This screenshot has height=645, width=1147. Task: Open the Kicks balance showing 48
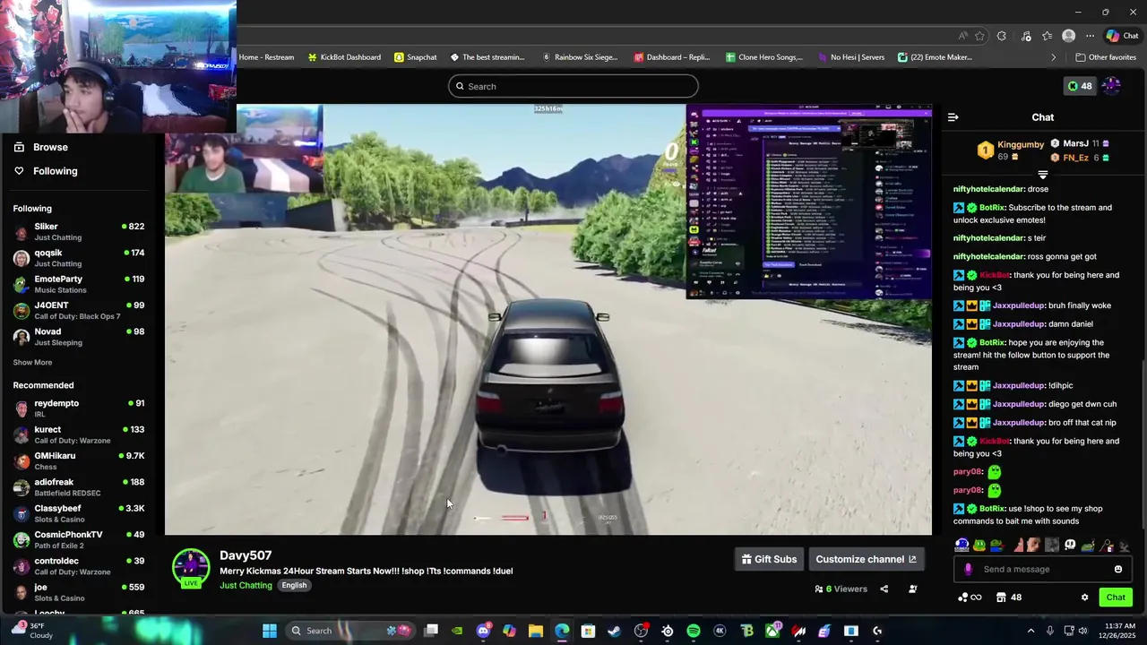click(1079, 86)
